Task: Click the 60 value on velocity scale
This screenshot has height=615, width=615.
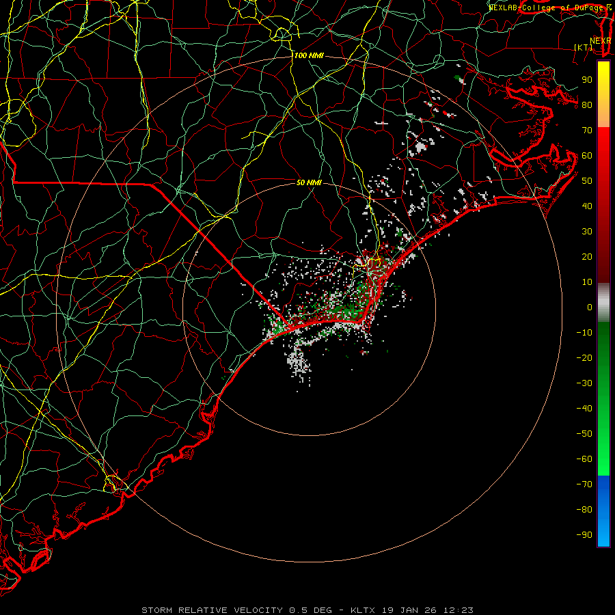Action: tap(587, 155)
